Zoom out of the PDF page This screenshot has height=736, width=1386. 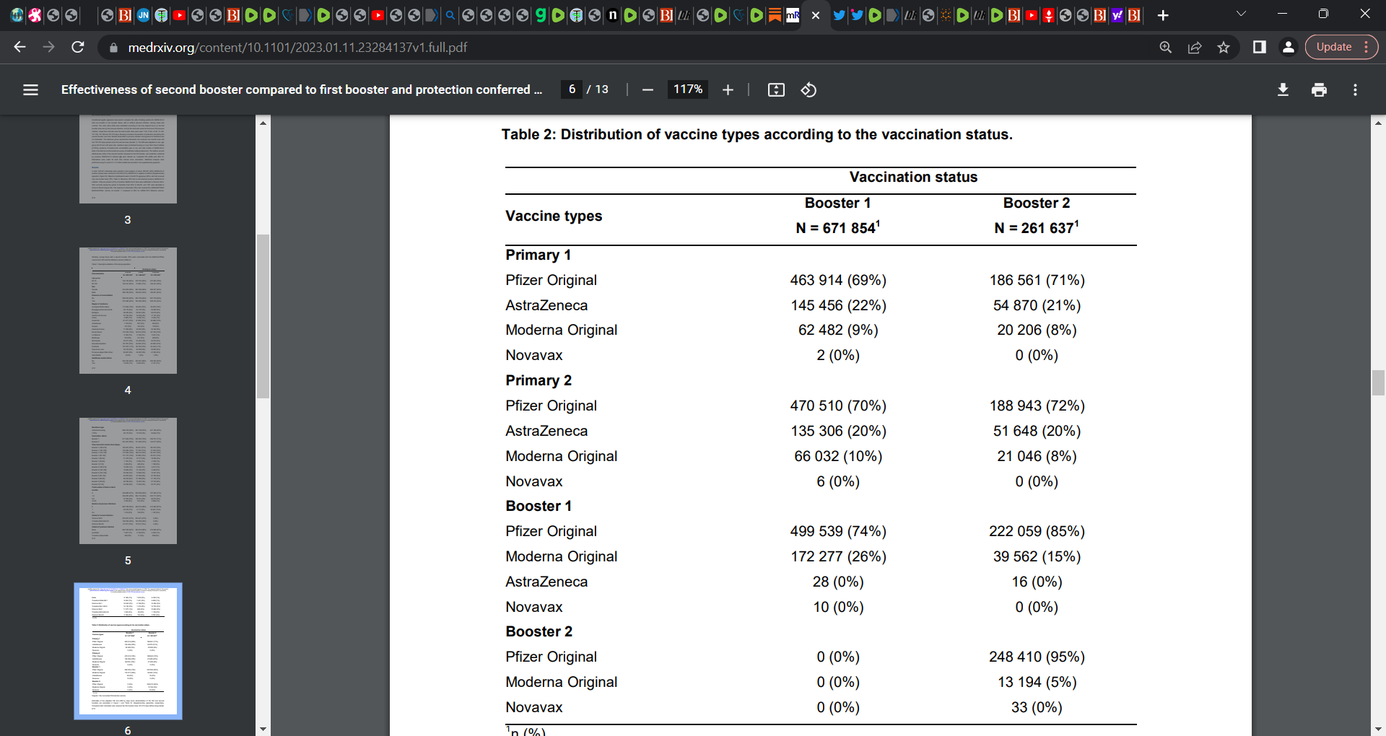click(648, 89)
